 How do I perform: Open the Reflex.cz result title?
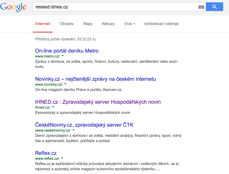click(46, 153)
